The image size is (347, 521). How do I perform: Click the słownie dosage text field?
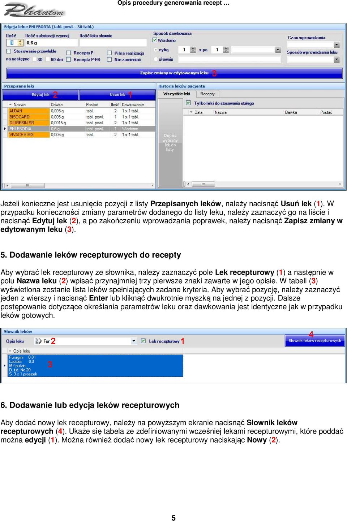point(230,59)
